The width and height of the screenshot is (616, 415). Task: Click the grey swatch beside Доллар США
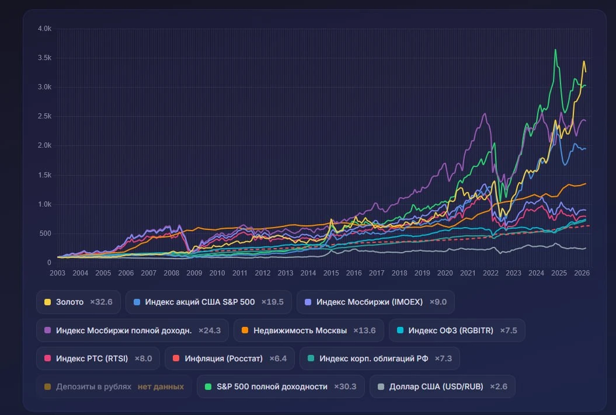[x=381, y=387]
